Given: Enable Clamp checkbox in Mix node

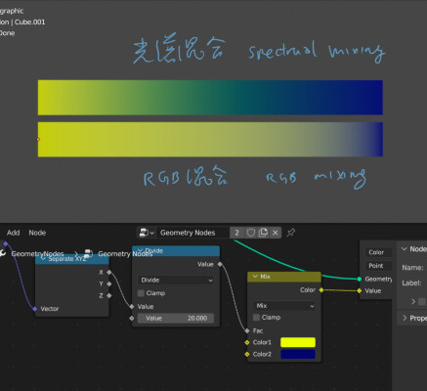Looking at the screenshot, I should 256,318.
